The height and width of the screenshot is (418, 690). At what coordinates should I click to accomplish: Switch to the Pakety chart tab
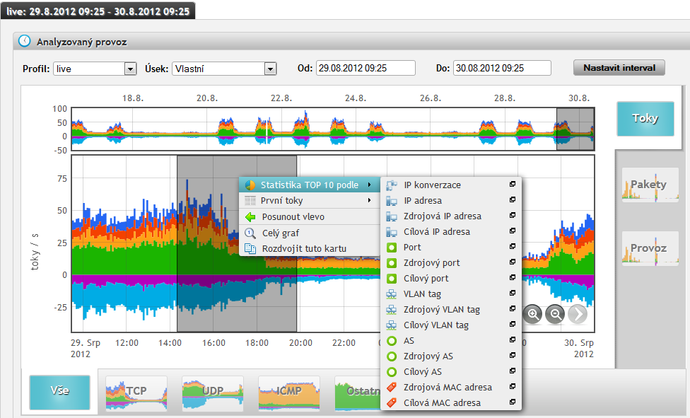650,185
